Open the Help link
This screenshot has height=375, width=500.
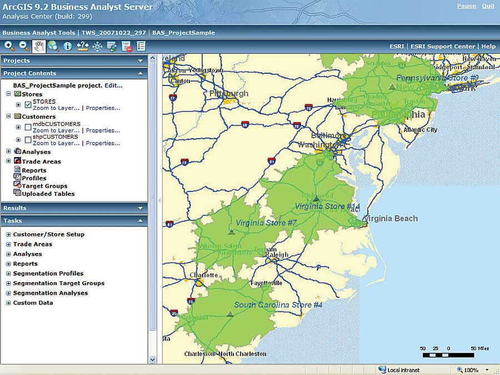pos(488,47)
